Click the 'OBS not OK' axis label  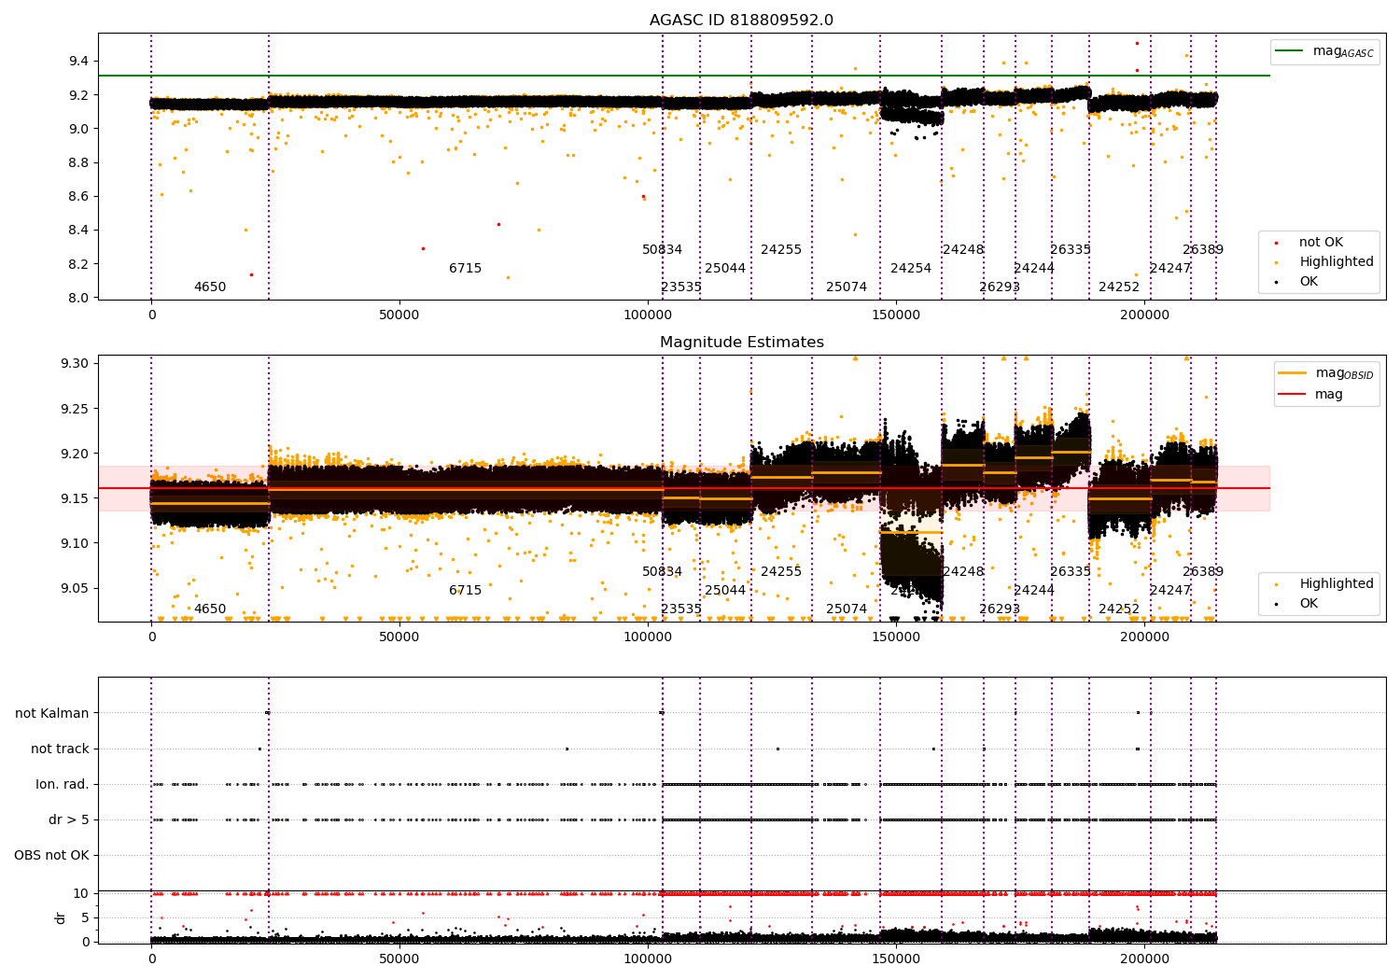(51, 855)
